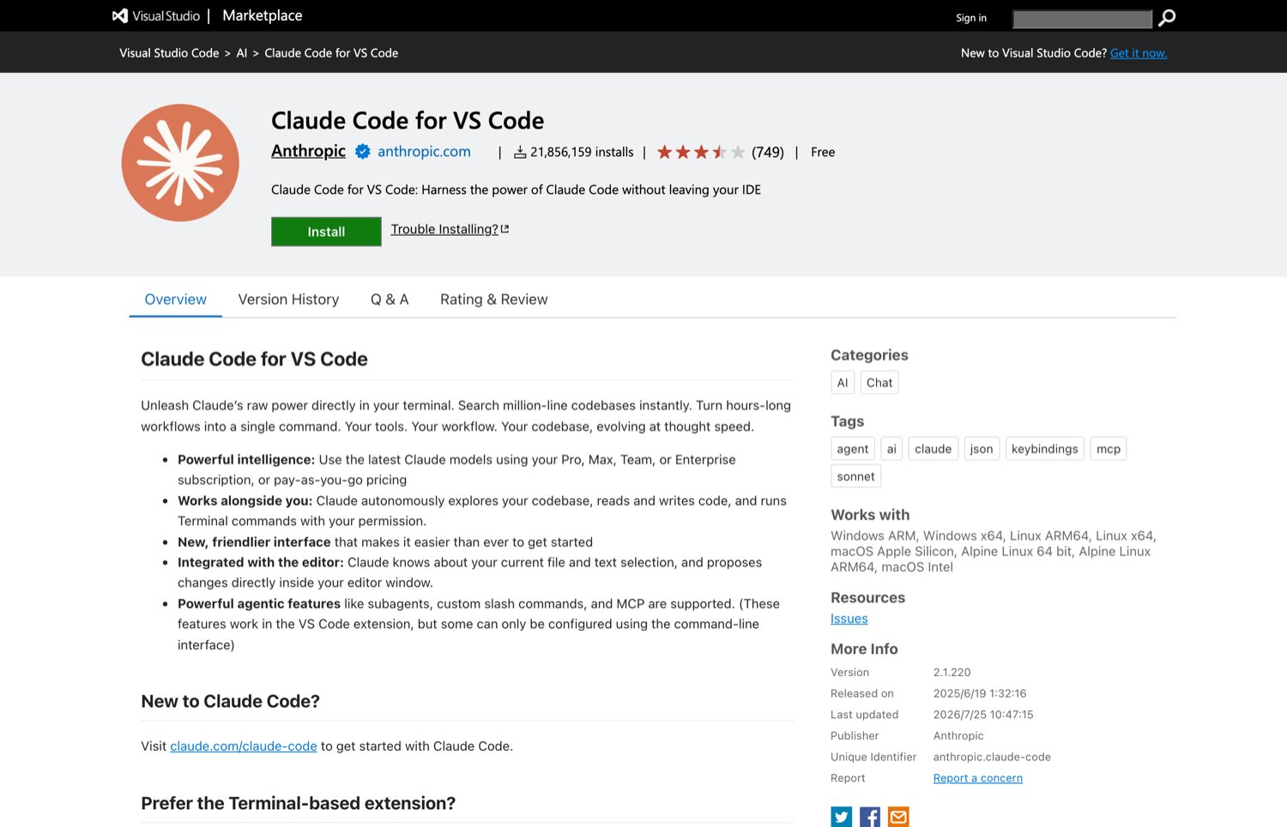The height and width of the screenshot is (827, 1287).
Task: Click version value 2.1.220
Action: 952,673
